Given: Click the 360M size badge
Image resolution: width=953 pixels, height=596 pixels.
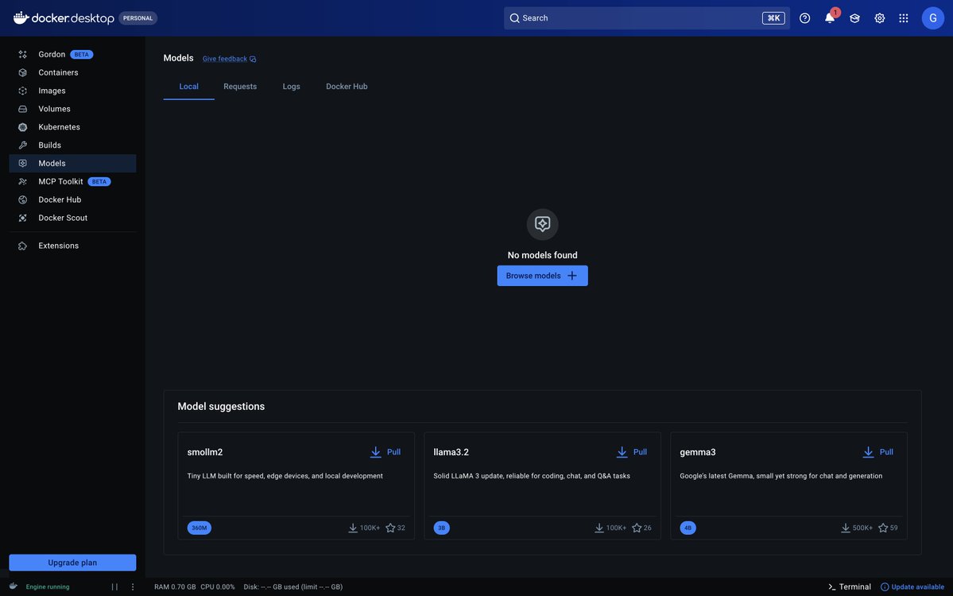Looking at the screenshot, I should (x=200, y=528).
